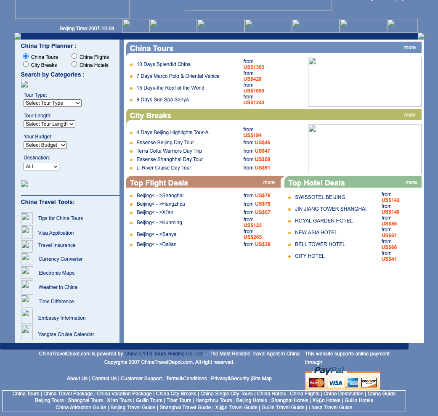Open the Select Tour Type dropdown
Image resolution: width=438 pixels, height=416 pixels.
(53, 103)
